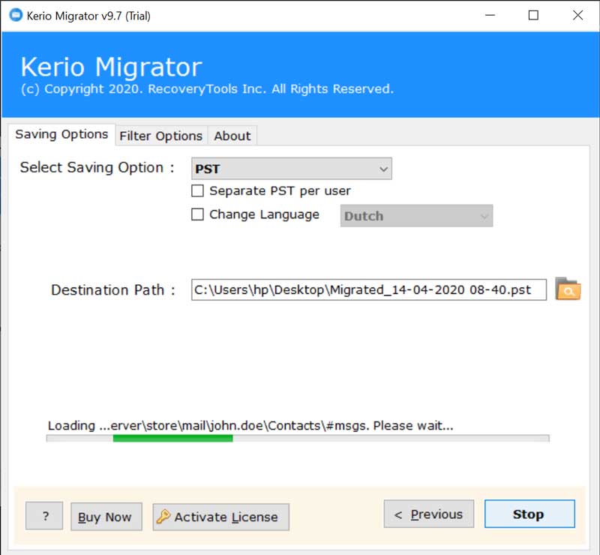Open the PST saving option dropdown
600x555 pixels.
pos(292,169)
